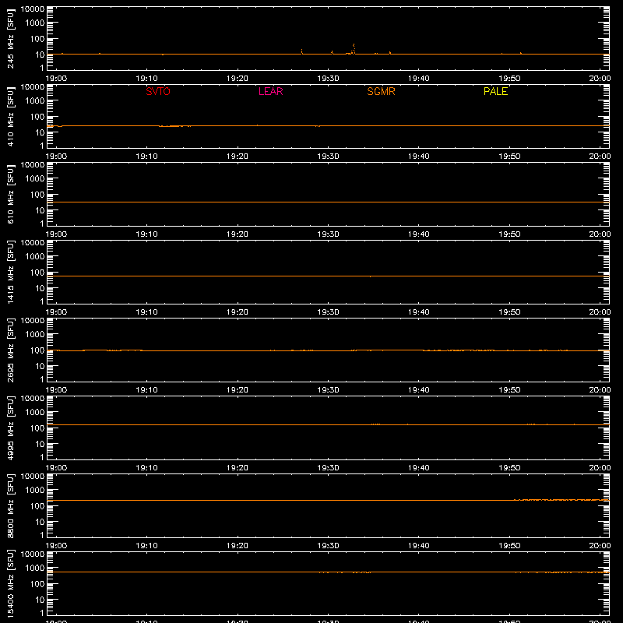Click the 19:10 label under the 2695 MHz plot
623x623 pixels.
[147, 390]
